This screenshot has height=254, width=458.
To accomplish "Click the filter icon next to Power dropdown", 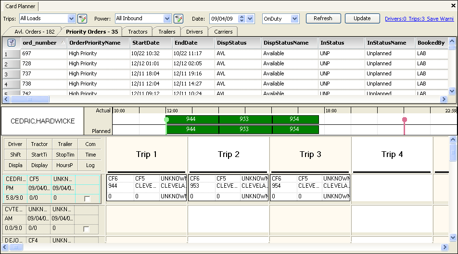I will pos(178,19).
